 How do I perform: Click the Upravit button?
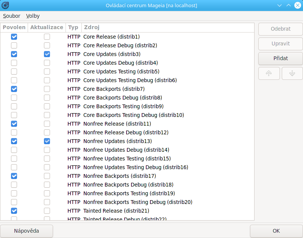point(281,44)
